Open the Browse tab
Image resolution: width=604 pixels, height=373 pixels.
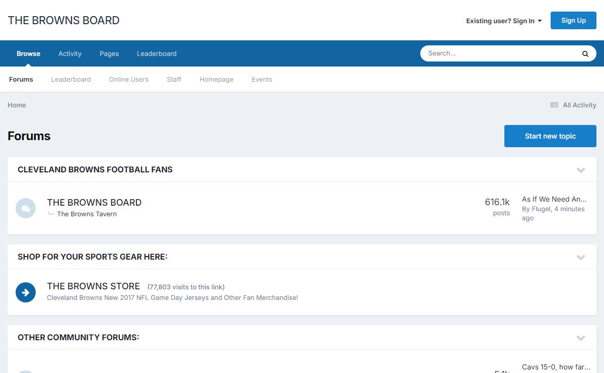click(x=28, y=53)
